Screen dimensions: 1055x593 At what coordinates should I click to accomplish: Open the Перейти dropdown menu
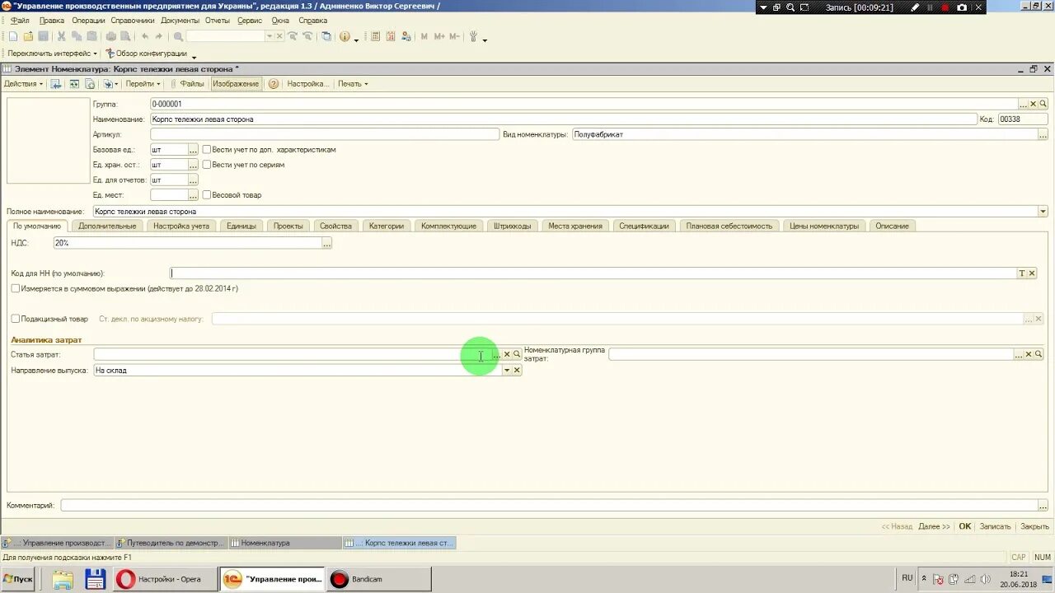(x=143, y=84)
